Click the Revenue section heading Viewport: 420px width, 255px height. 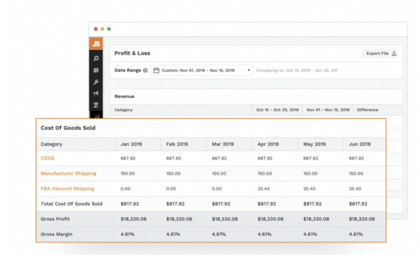point(124,96)
